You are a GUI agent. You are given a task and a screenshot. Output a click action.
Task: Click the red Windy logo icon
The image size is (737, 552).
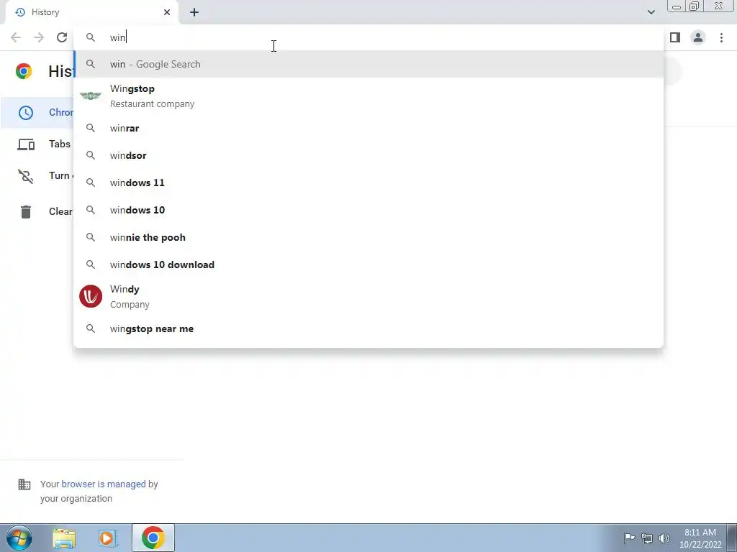pos(91,296)
